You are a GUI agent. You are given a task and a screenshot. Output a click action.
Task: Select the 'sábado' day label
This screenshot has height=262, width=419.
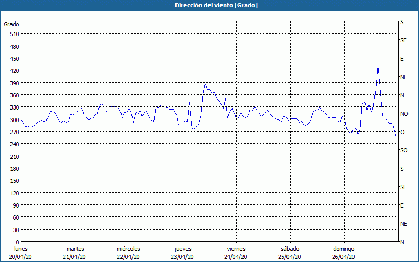pos(290,249)
